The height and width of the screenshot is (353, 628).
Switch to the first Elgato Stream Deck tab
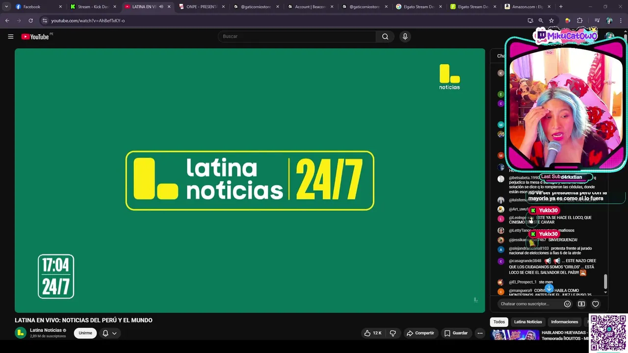(419, 7)
